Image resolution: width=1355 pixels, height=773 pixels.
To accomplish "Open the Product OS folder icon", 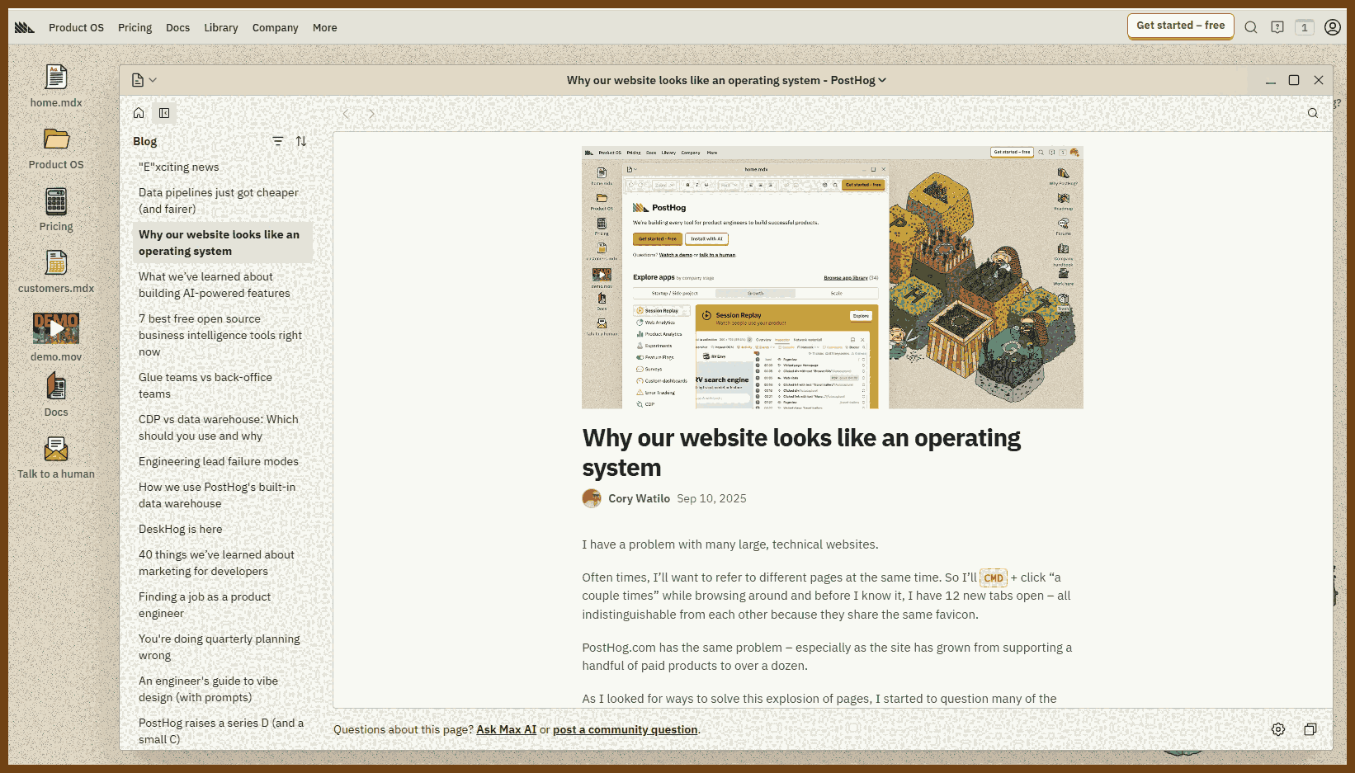I will click(x=56, y=139).
